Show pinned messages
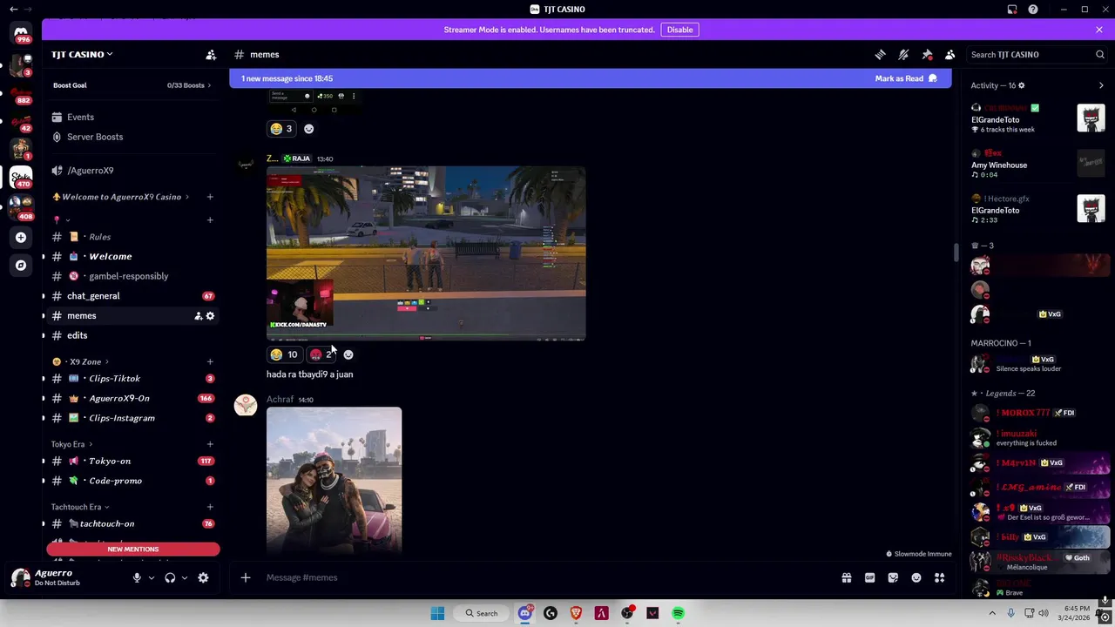This screenshot has height=627, width=1115. (x=927, y=54)
